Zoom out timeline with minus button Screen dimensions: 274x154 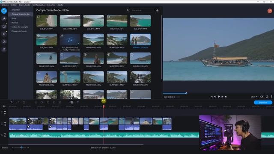click(x=12, y=148)
